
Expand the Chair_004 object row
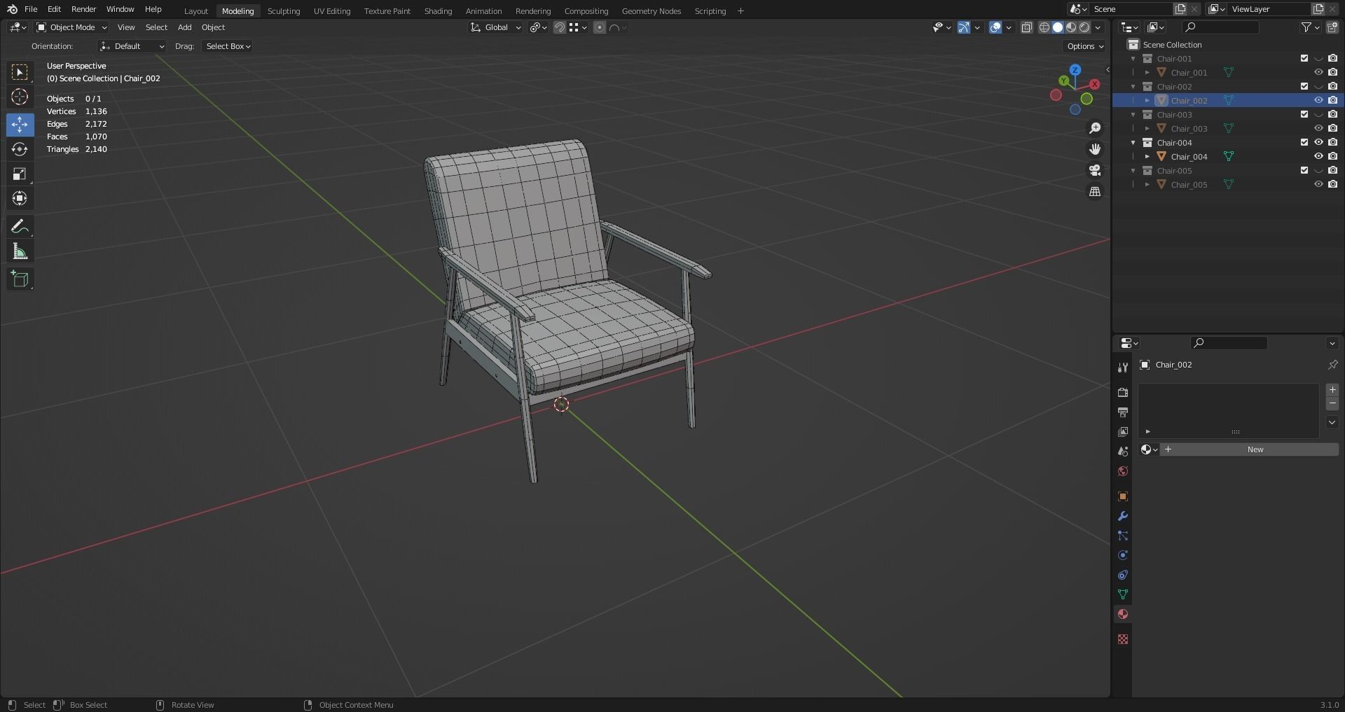pos(1147,156)
